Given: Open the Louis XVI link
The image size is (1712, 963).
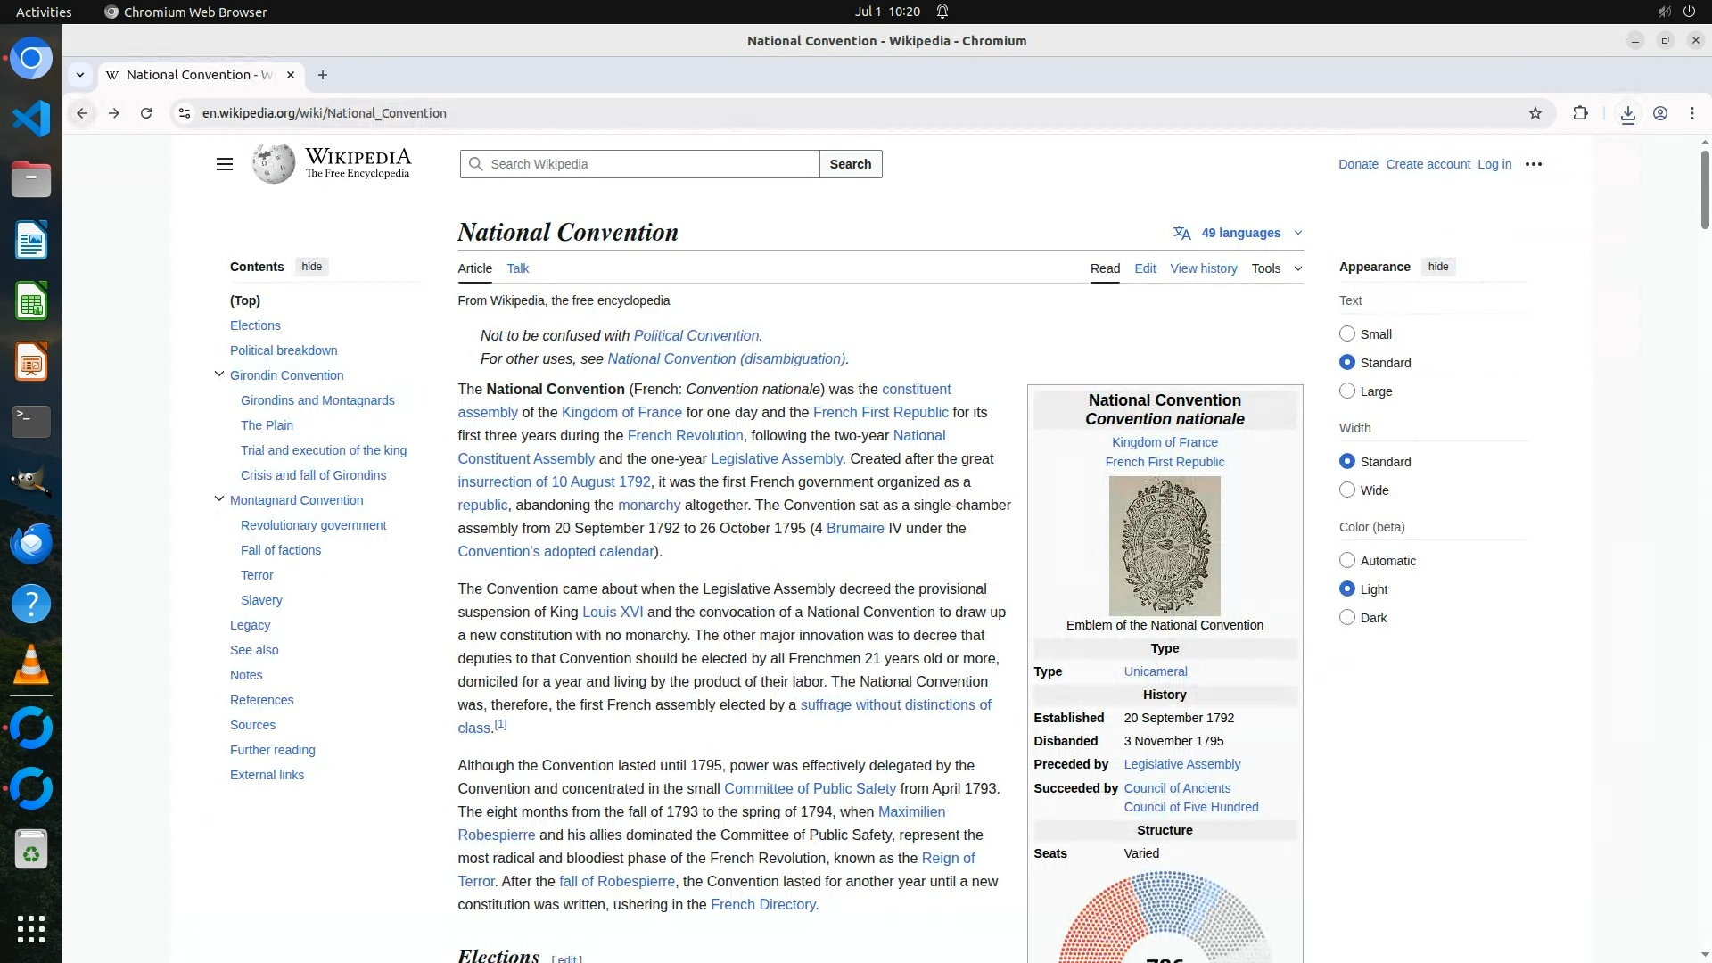Looking at the screenshot, I should [x=612, y=613].
